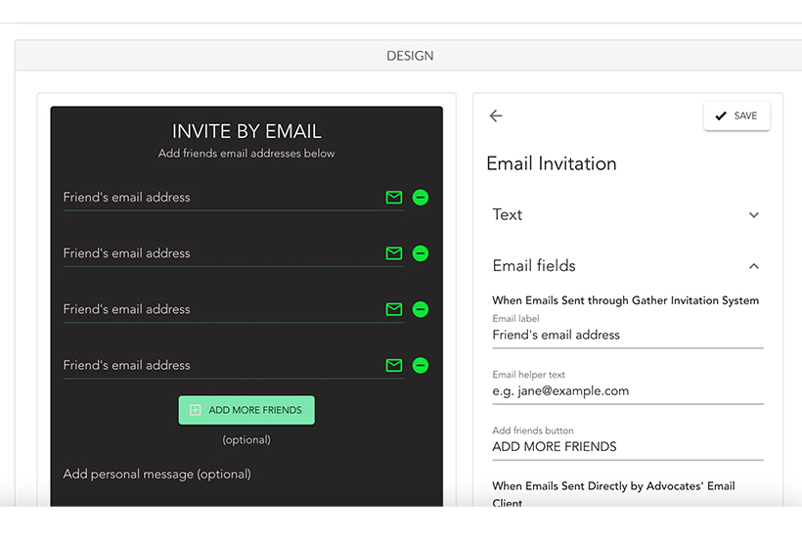Click the envelope icon in third email row
This screenshot has height=544, width=802.
click(394, 309)
